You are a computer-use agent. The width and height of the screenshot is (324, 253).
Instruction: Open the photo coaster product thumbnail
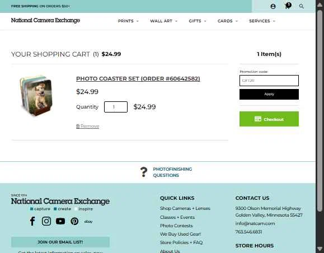tap(36, 96)
